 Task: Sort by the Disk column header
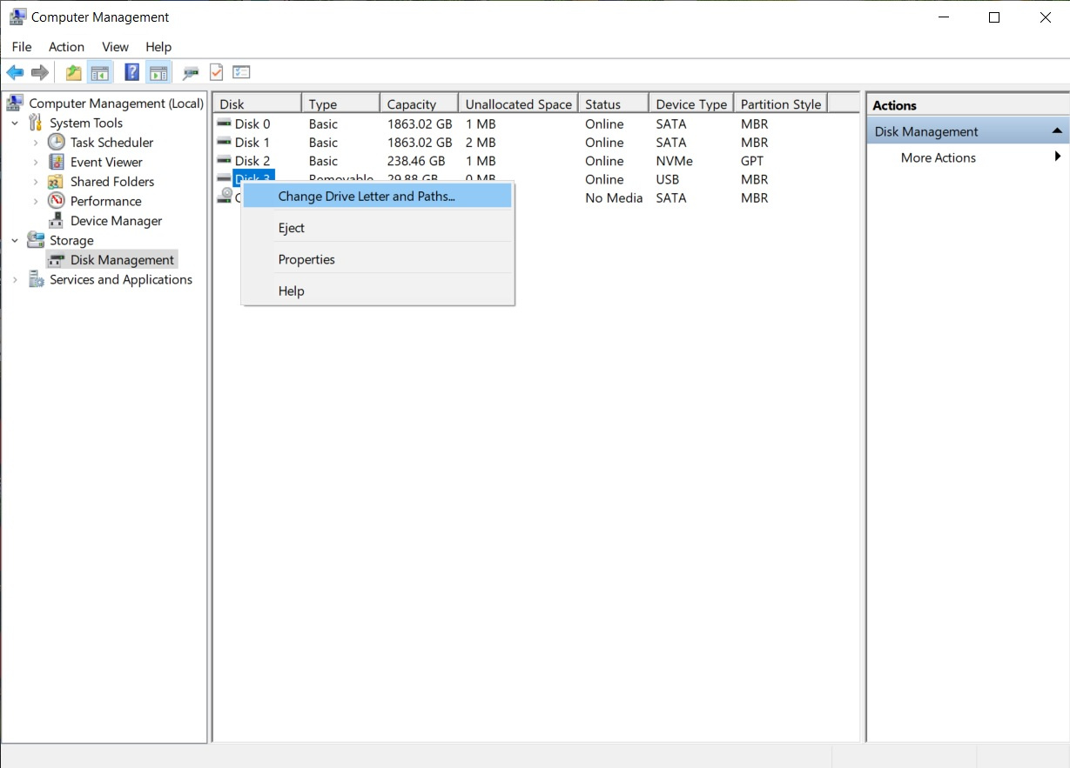coord(257,104)
